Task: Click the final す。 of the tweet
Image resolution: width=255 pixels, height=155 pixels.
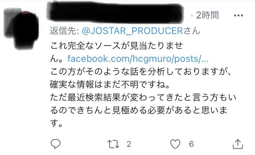Action: (x=57, y=123)
